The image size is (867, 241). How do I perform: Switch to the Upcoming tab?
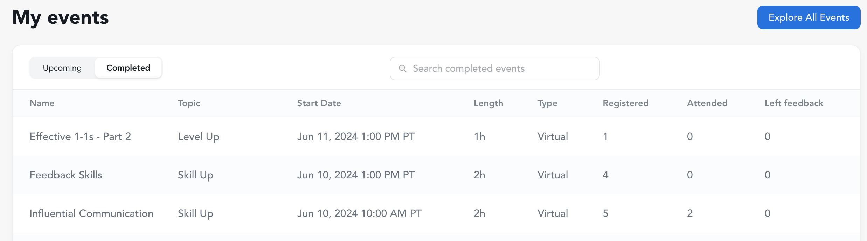point(62,68)
